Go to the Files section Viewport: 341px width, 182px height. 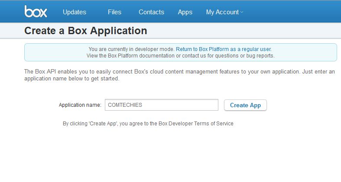(114, 12)
